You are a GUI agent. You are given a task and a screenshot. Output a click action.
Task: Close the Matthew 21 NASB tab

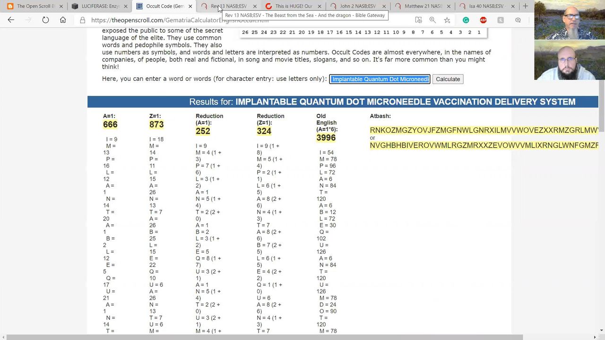pyautogui.click(x=448, y=6)
